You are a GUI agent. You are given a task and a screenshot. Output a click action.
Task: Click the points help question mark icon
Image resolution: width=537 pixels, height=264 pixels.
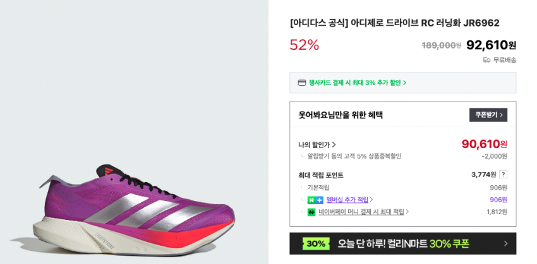pyautogui.click(x=503, y=175)
